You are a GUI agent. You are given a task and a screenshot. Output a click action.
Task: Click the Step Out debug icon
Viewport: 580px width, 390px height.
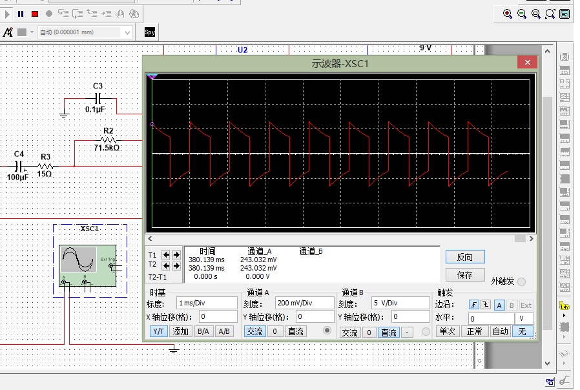coord(92,14)
